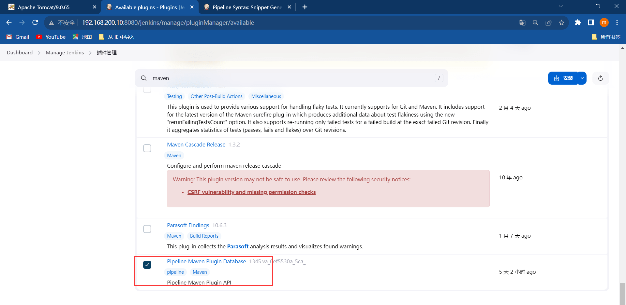Open the 从 IE 中导入 bookmark folder
626x305 pixels.
(x=116, y=37)
